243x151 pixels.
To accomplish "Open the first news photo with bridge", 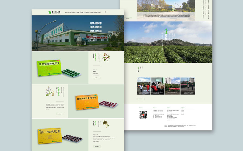I will (144, 86).
